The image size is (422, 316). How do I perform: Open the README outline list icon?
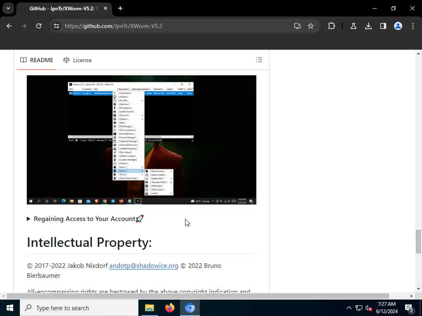(259, 60)
